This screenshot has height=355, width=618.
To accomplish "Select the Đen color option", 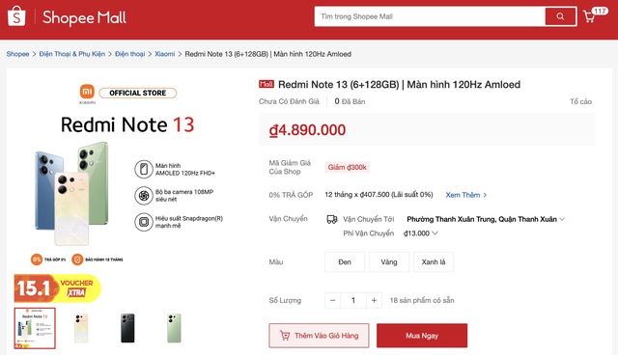I will [x=345, y=262].
